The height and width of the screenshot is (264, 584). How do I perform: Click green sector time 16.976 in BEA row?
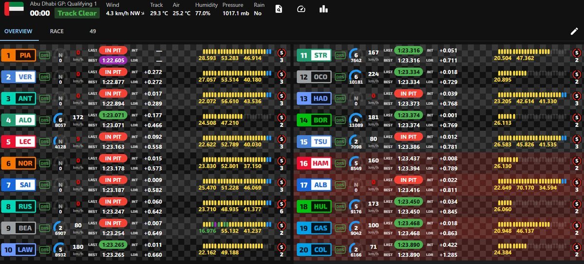207,231
